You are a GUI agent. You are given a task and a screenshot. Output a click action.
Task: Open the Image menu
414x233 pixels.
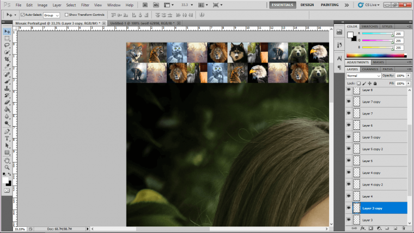42,5
